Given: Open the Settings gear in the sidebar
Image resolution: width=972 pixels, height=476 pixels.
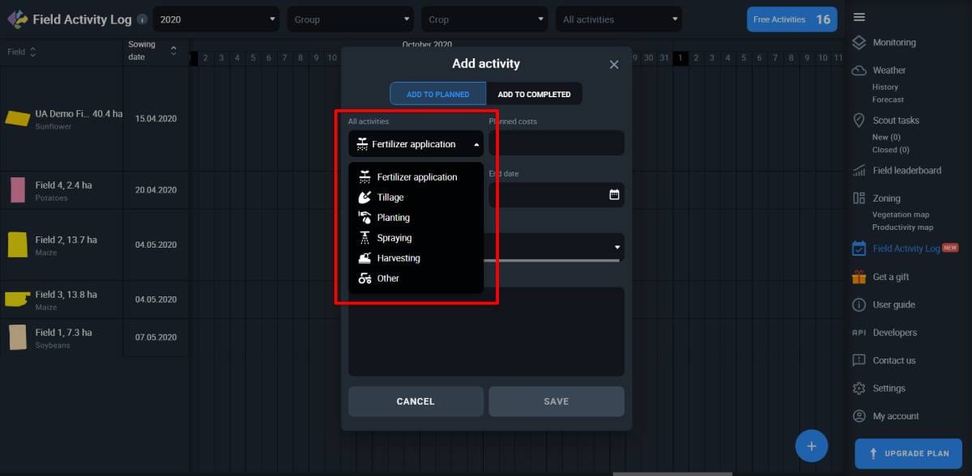Looking at the screenshot, I should 859,388.
